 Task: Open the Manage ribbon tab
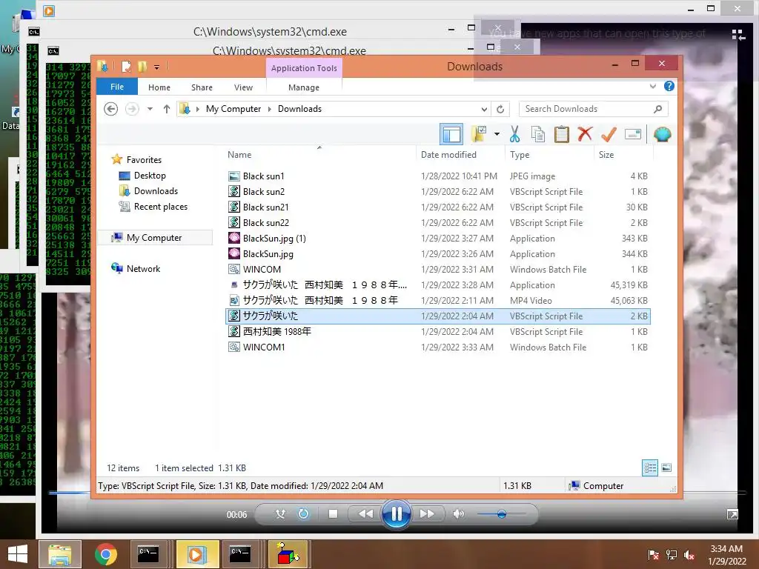[x=303, y=87]
